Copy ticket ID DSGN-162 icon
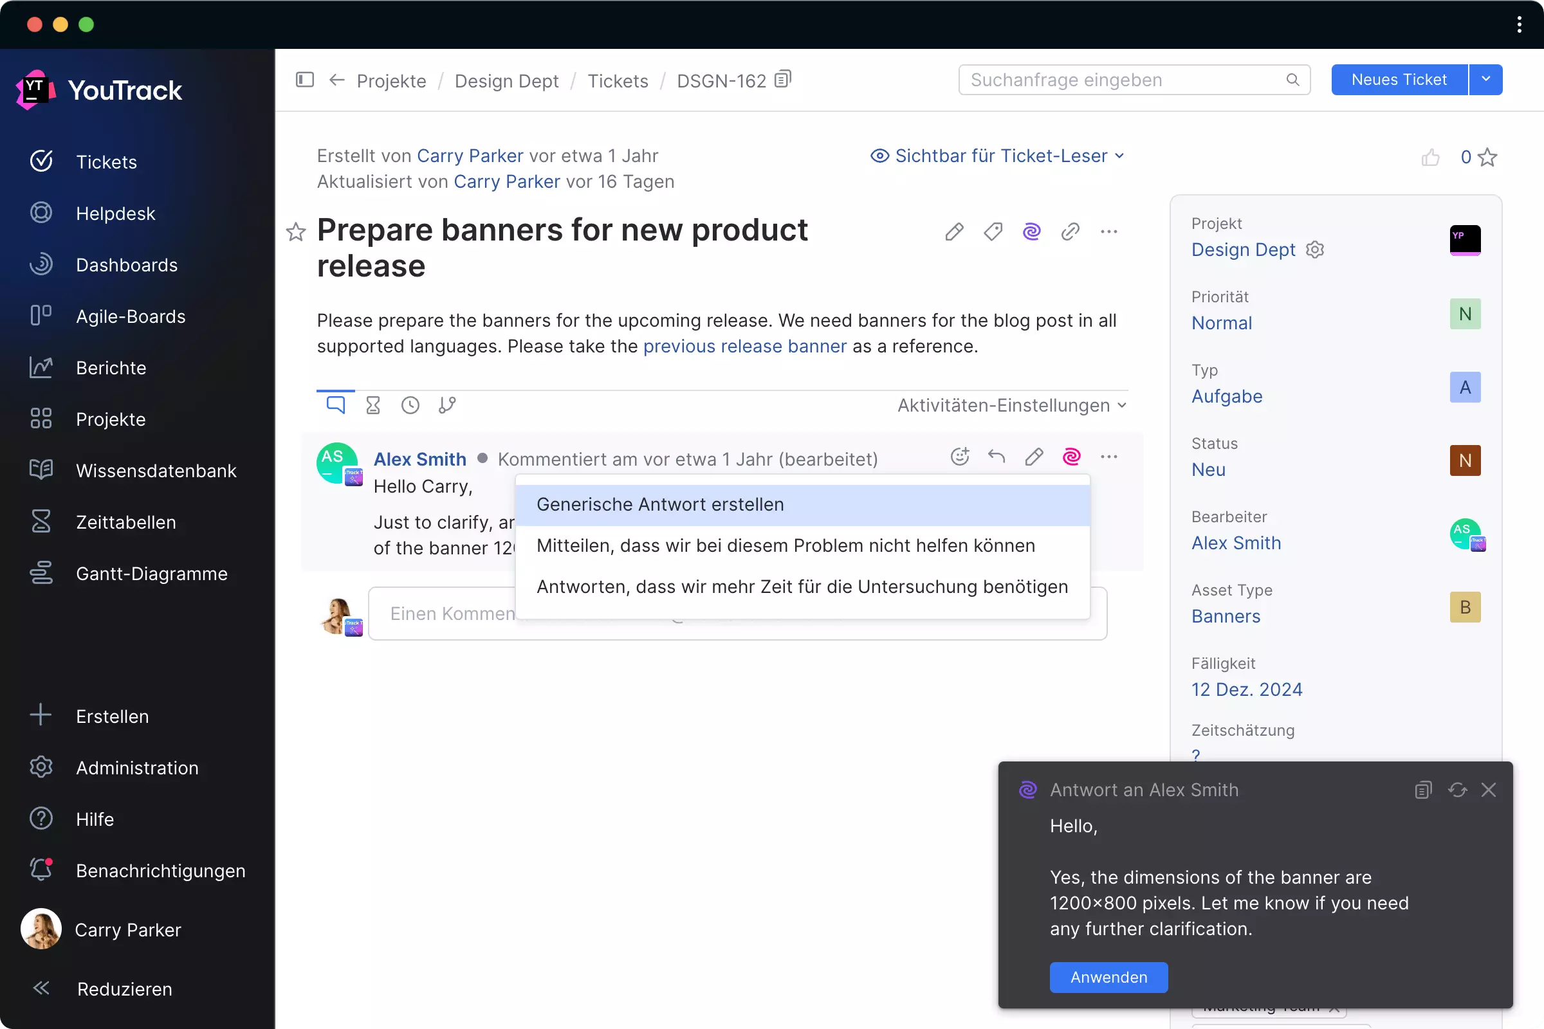 (x=782, y=79)
